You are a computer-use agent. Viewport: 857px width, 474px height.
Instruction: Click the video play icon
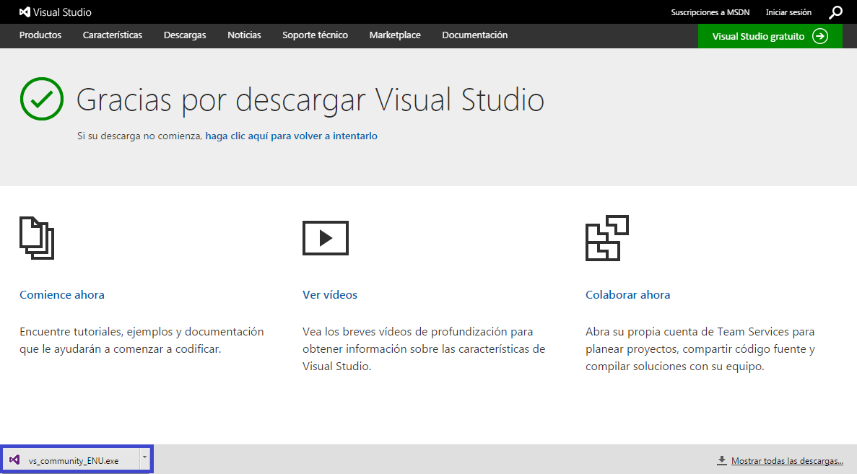click(325, 238)
